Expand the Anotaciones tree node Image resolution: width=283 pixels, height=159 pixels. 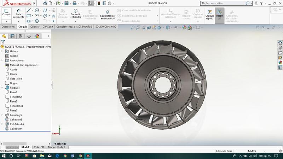2,60
